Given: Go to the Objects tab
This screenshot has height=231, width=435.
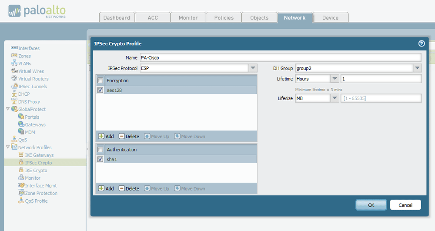Looking at the screenshot, I should click(x=259, y=17).
